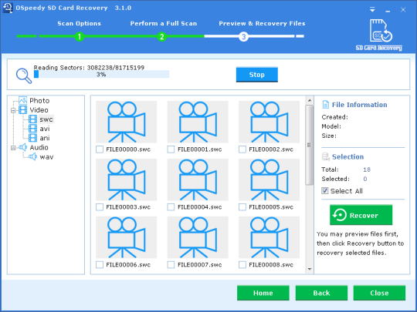The width and height of the screenshot is (417, 312).
Task: Check the FILE00000.swc checkbox
Action: coord(100,149)
